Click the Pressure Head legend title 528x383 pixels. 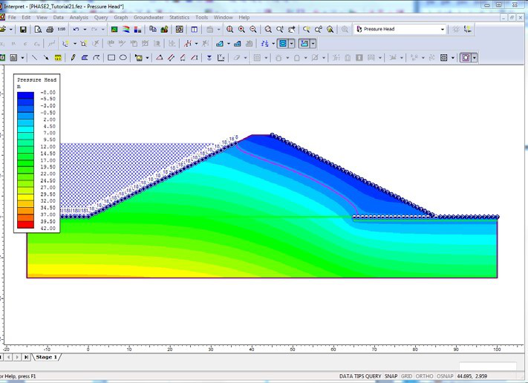click(36, 79)
